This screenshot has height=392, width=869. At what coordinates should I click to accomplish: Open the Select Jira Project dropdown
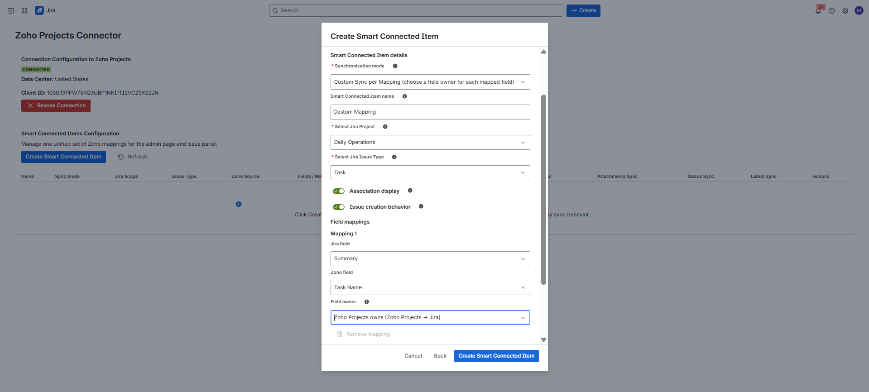(430, 142)
